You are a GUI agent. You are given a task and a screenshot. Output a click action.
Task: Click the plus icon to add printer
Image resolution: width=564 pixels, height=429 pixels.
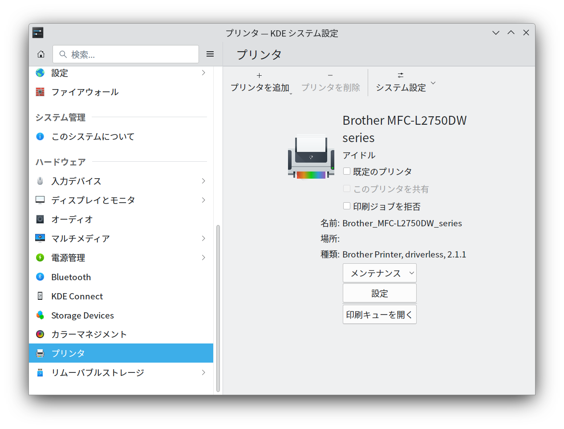point(260,76)
